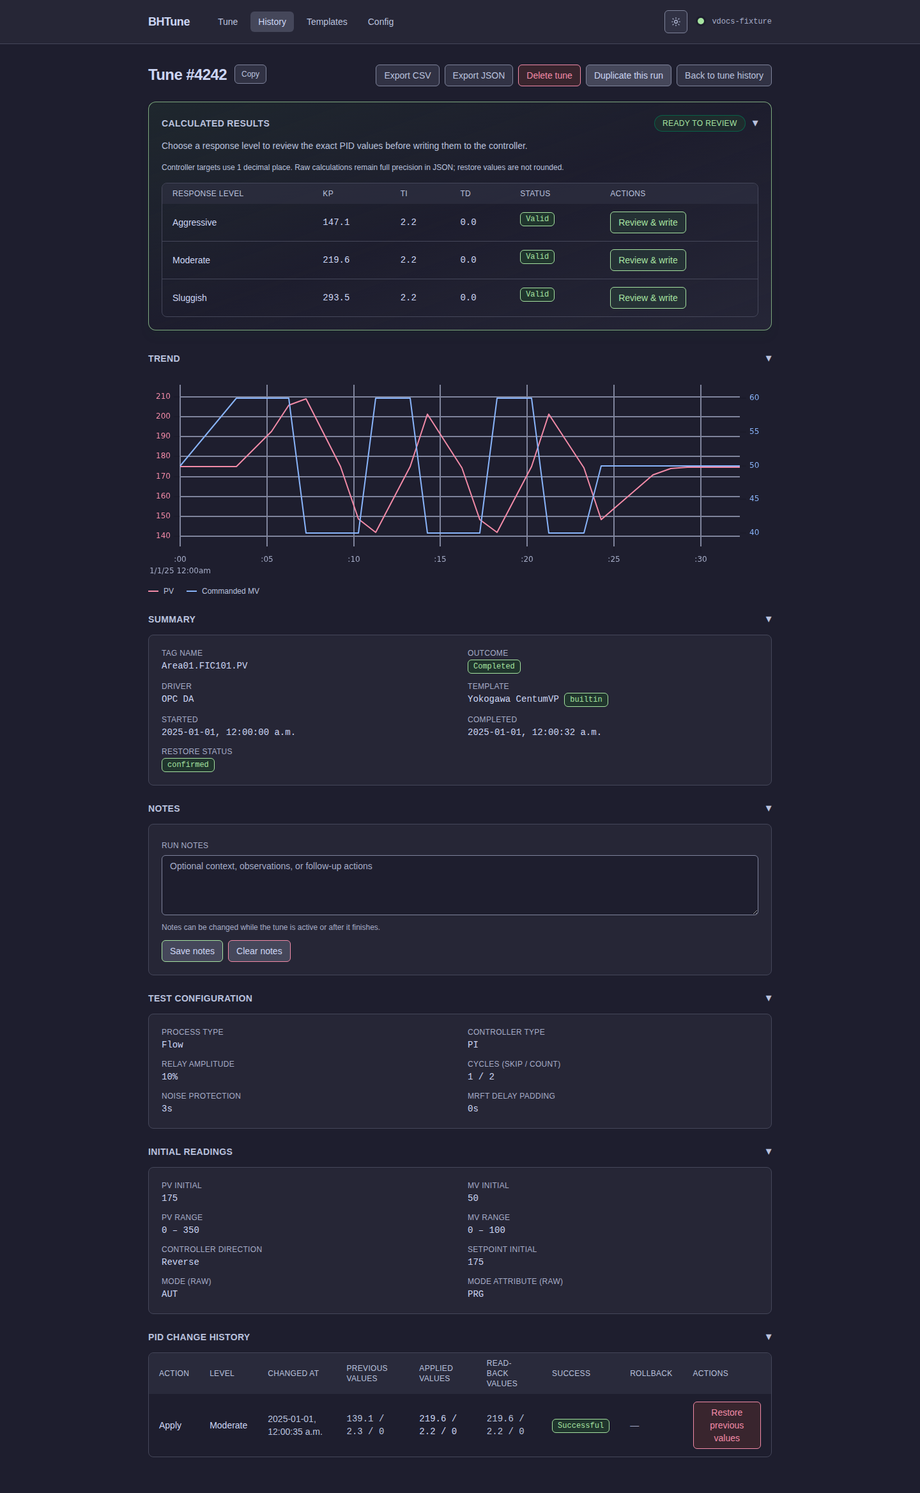Review & write the Sluggish response level
The height and width of the screenshot is (1493, 920).
point(648,298)
